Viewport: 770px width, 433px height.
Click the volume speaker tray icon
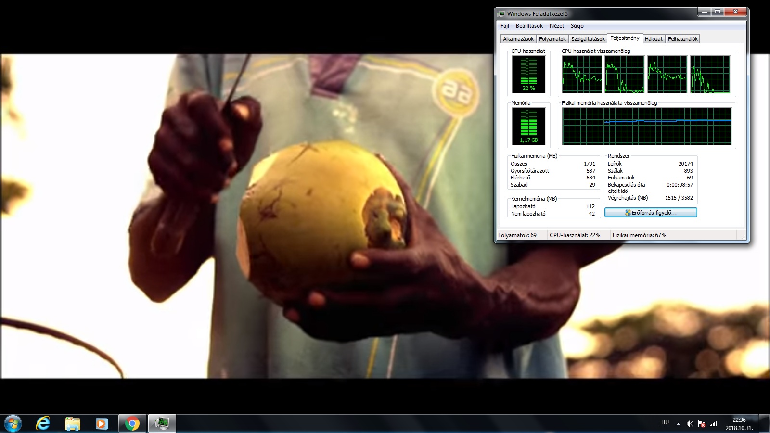(x=690, y=424)
